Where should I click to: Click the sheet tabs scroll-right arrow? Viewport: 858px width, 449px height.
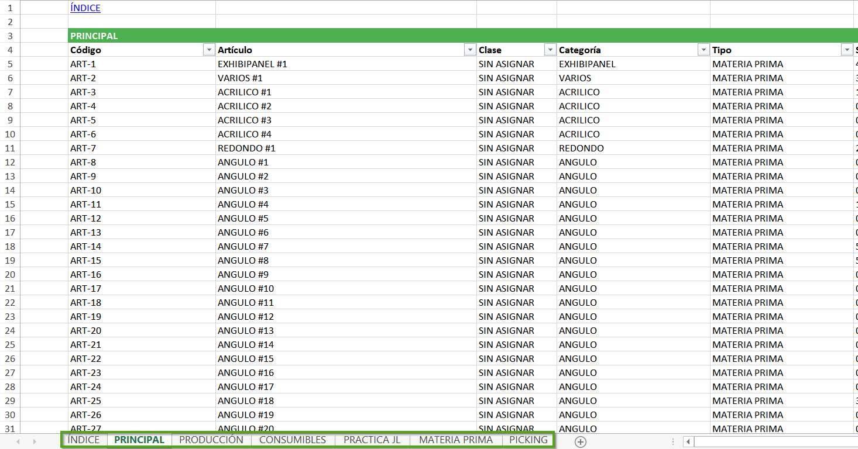pyautogui.click(x=35, y=441)
